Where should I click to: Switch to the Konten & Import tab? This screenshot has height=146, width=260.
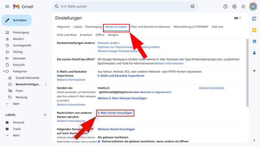(x=116, y=27)
